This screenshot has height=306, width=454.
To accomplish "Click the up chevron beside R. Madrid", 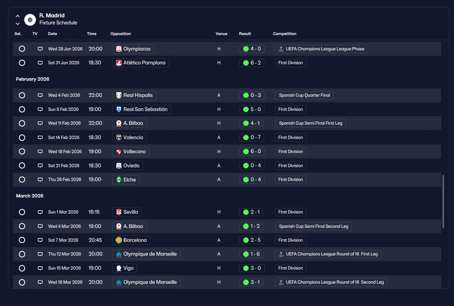I will click(18, 16).
